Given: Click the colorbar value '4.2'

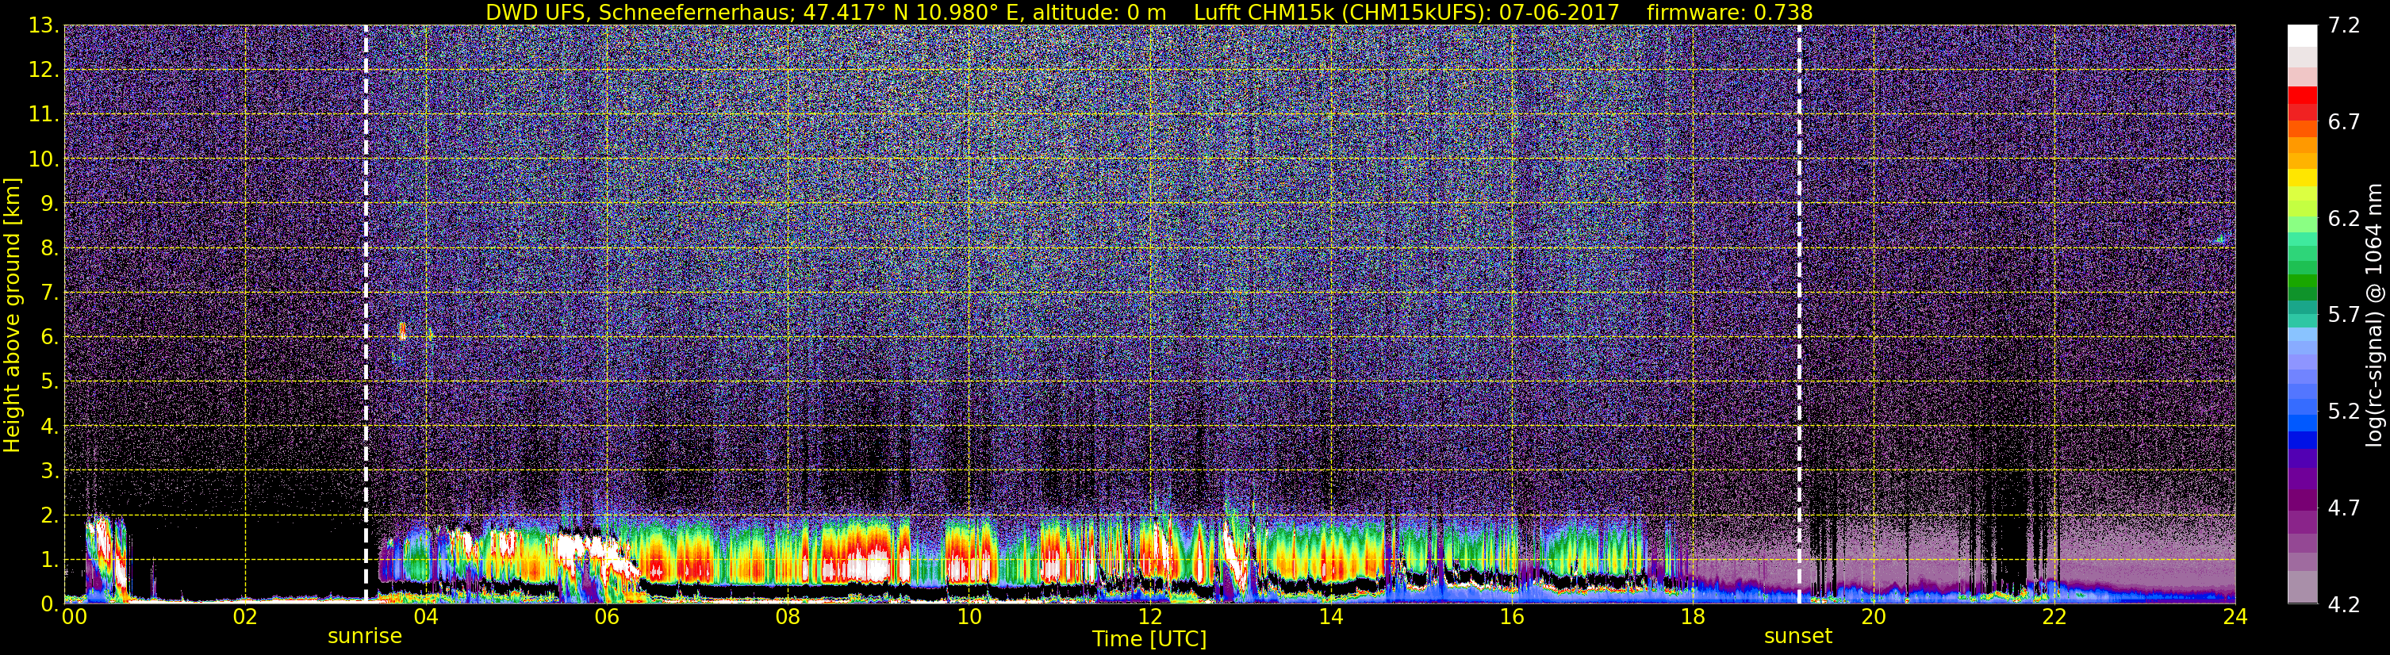Looking at the screenshot, I should [x=2344, y=605].
